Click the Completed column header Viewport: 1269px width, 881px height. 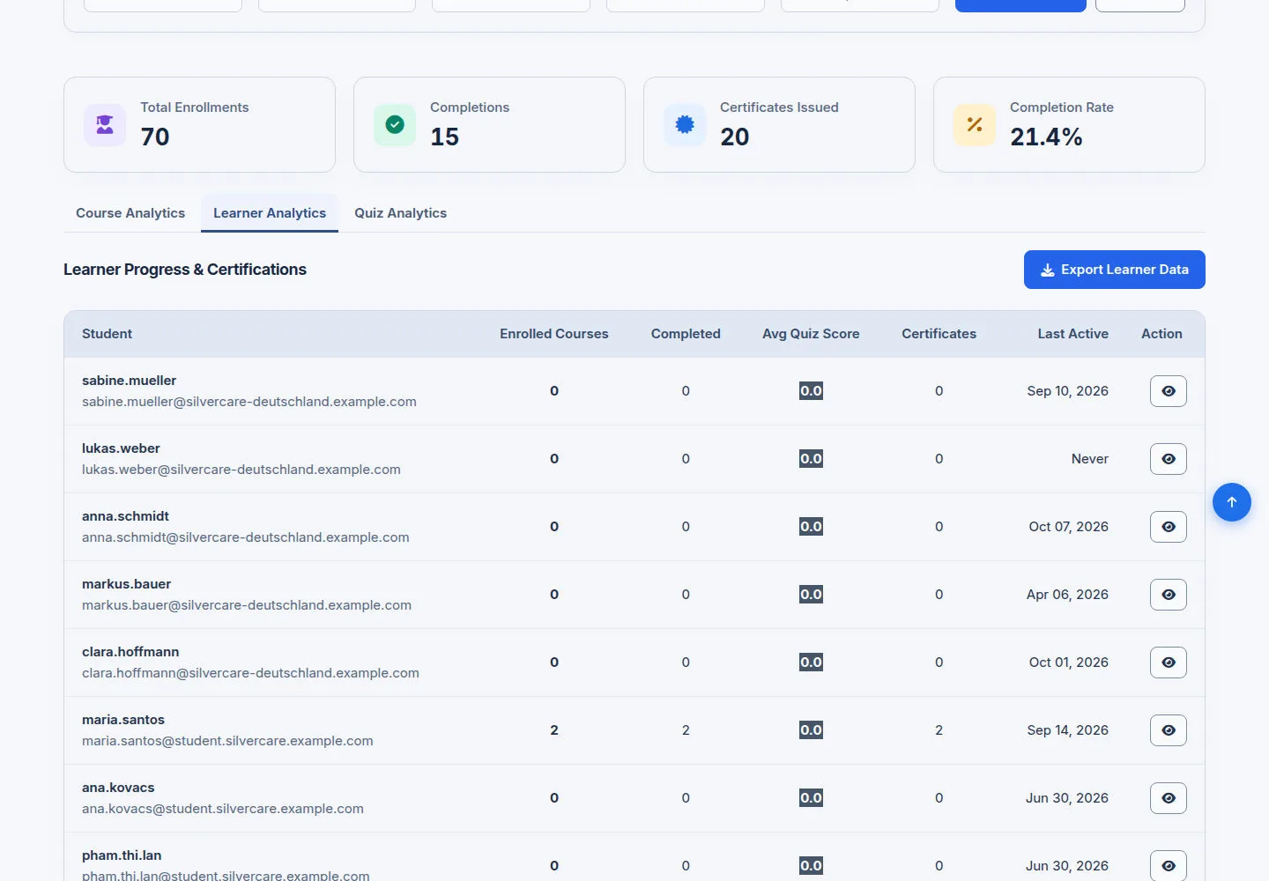point(686,334)
